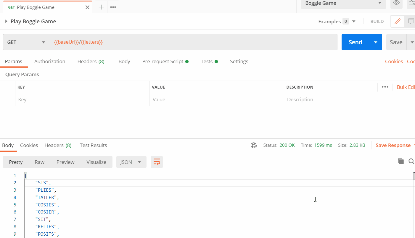
Task: Click the 200 OK status text
Action: 287,145
